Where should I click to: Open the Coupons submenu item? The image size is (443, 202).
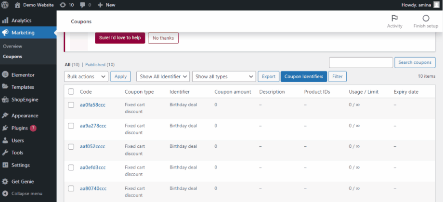[13, 57]
